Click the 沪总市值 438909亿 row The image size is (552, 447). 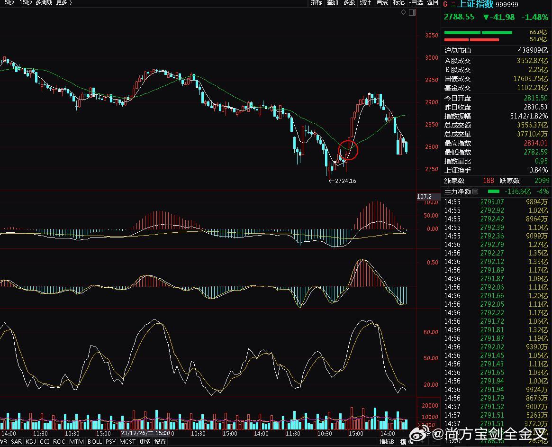pyautogui.click(x=496, y=50)
